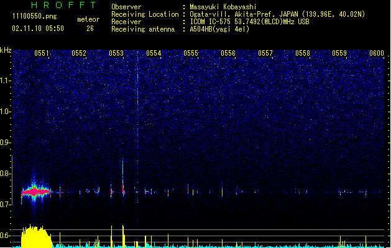Click the large pink meteor echo near 0551
This screenshot has width=391, height=248.
pyautogui.click(x=37, y=192)
